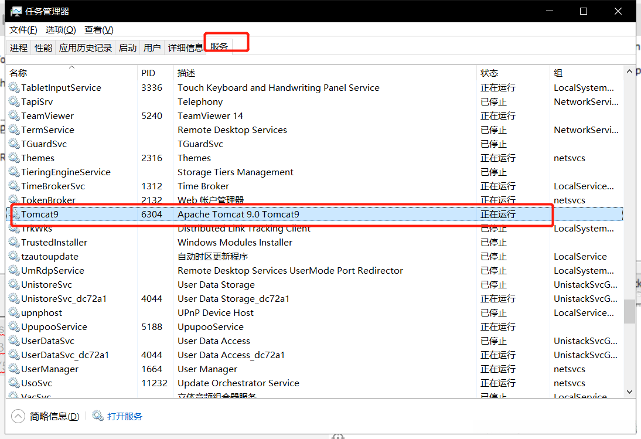The width and height of the screenshot is (641, 439).
Task: Click 'Touch Keyboard and Handwriting Panel Service' description
Action: pyautogui.click(x=278, y=87)
